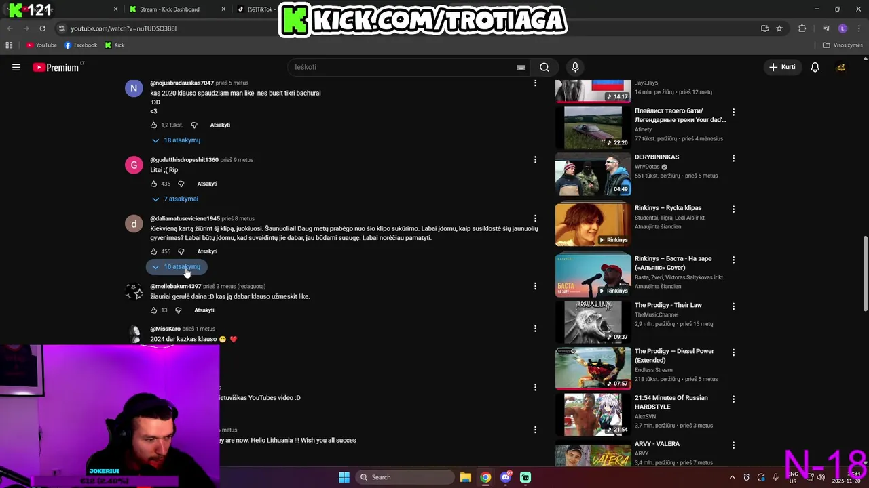Viewport: 869px width, 488px height.
Task: Bookmark this page with star icon
Action: 779,28
